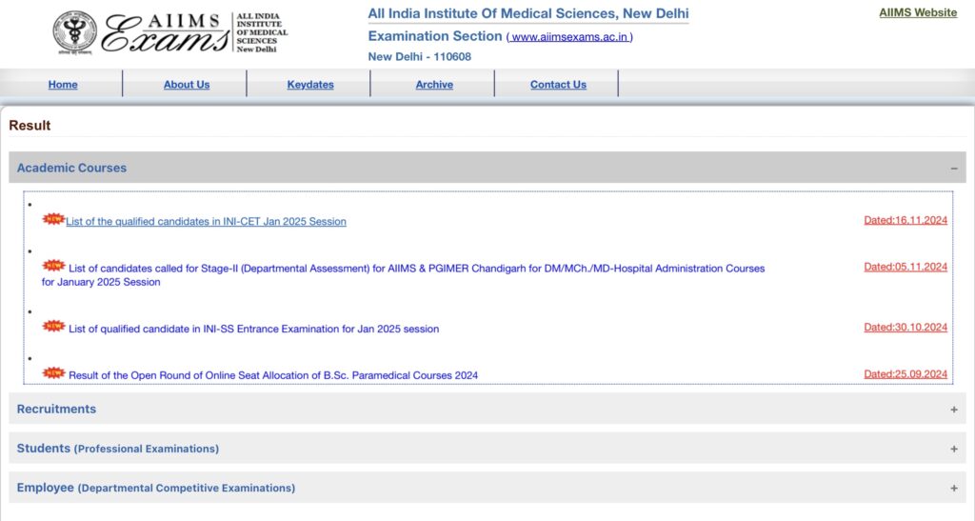This screenshot has height=521, width=975.
Task: Collapse Academic Courses using minus icon
Action: tap(954, 169)
